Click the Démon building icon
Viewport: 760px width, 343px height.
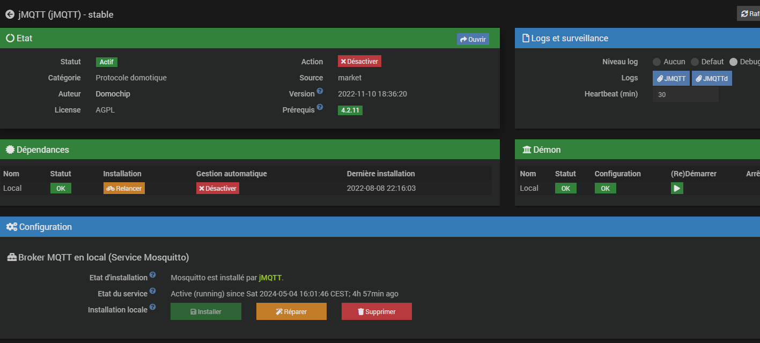coord(527,150)
